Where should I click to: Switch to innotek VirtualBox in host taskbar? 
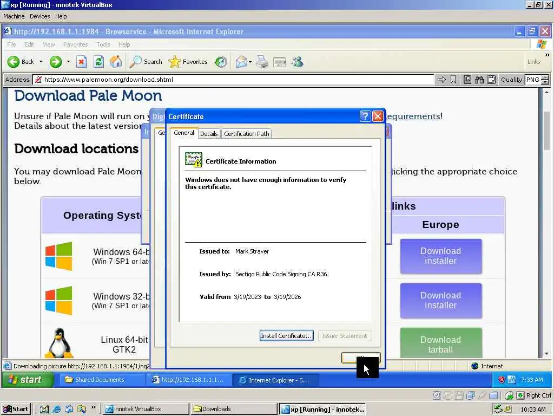[x=146, y=409]
